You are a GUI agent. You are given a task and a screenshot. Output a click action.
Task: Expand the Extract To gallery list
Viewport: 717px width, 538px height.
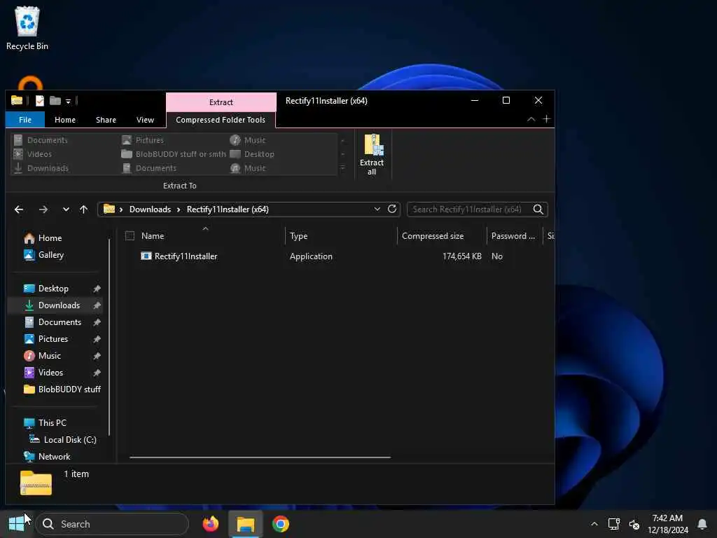342,168
